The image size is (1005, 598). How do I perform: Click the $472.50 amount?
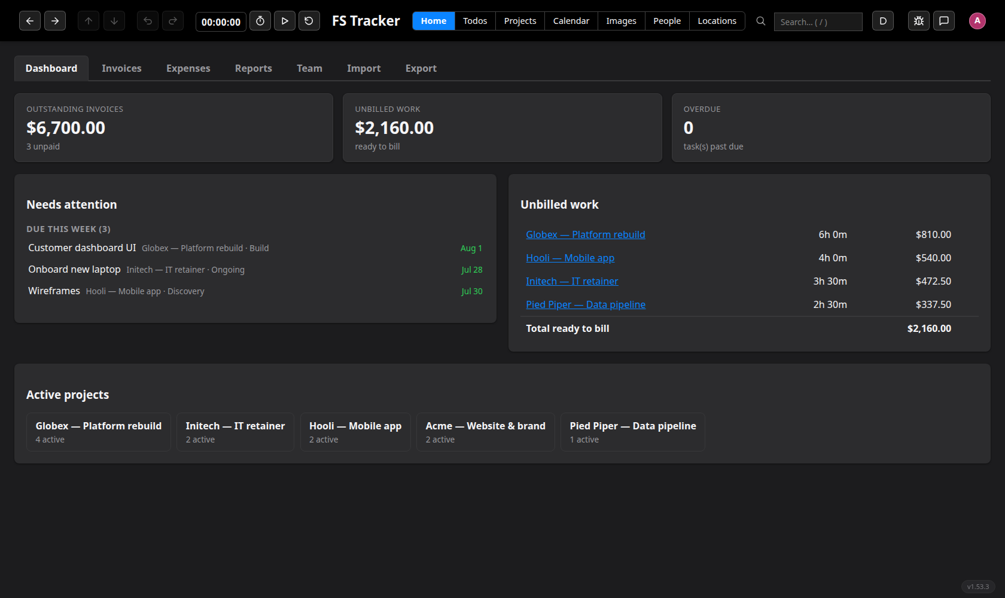click(933, 281)
